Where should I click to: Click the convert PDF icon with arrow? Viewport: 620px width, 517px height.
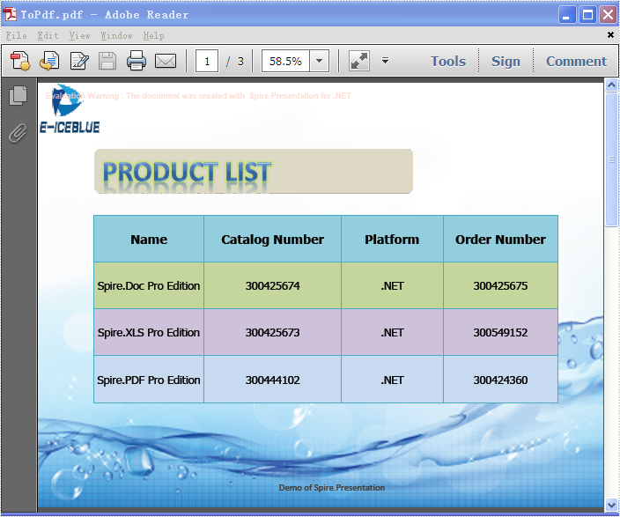(x=49, y=61)
